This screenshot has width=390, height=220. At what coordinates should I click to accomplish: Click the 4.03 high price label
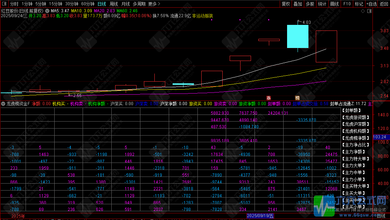pos(306,22)
